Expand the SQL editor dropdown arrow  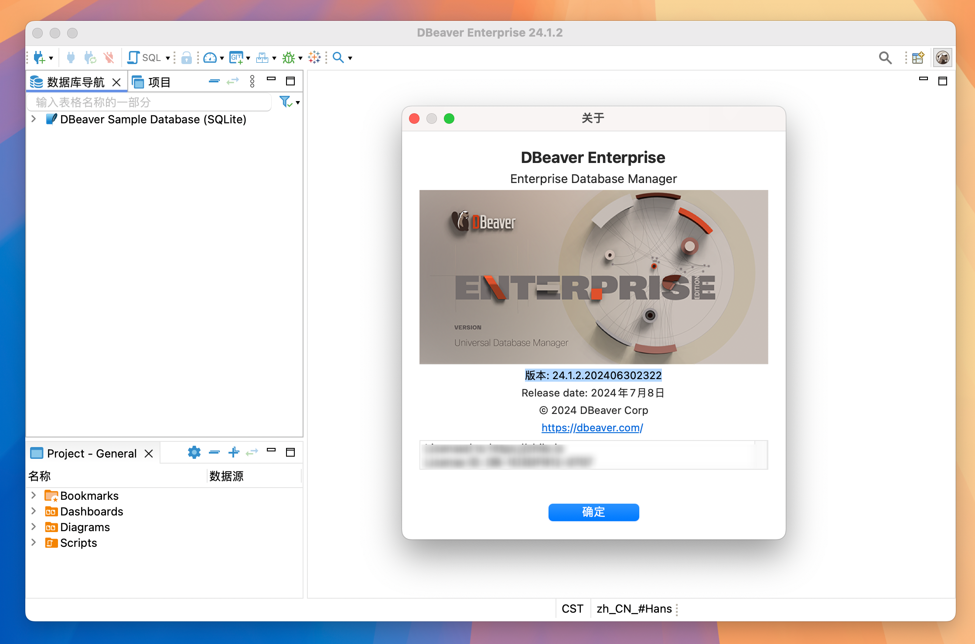(168, 58)
